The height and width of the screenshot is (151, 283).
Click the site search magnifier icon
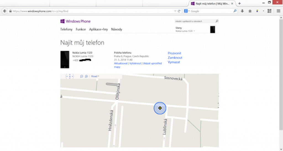click(x=217, y=21)
